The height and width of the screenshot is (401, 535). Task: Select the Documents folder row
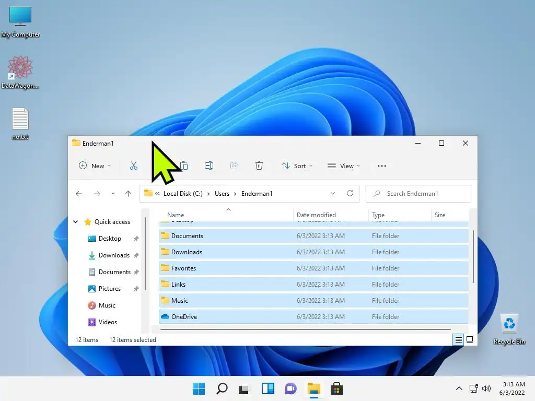pyautogui.click(x=313, y=236)
